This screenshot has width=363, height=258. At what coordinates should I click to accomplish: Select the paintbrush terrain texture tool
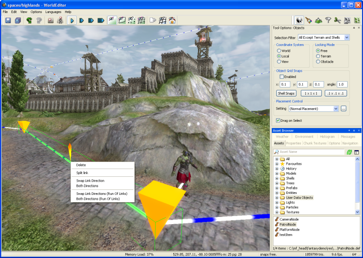coord(309,21)
